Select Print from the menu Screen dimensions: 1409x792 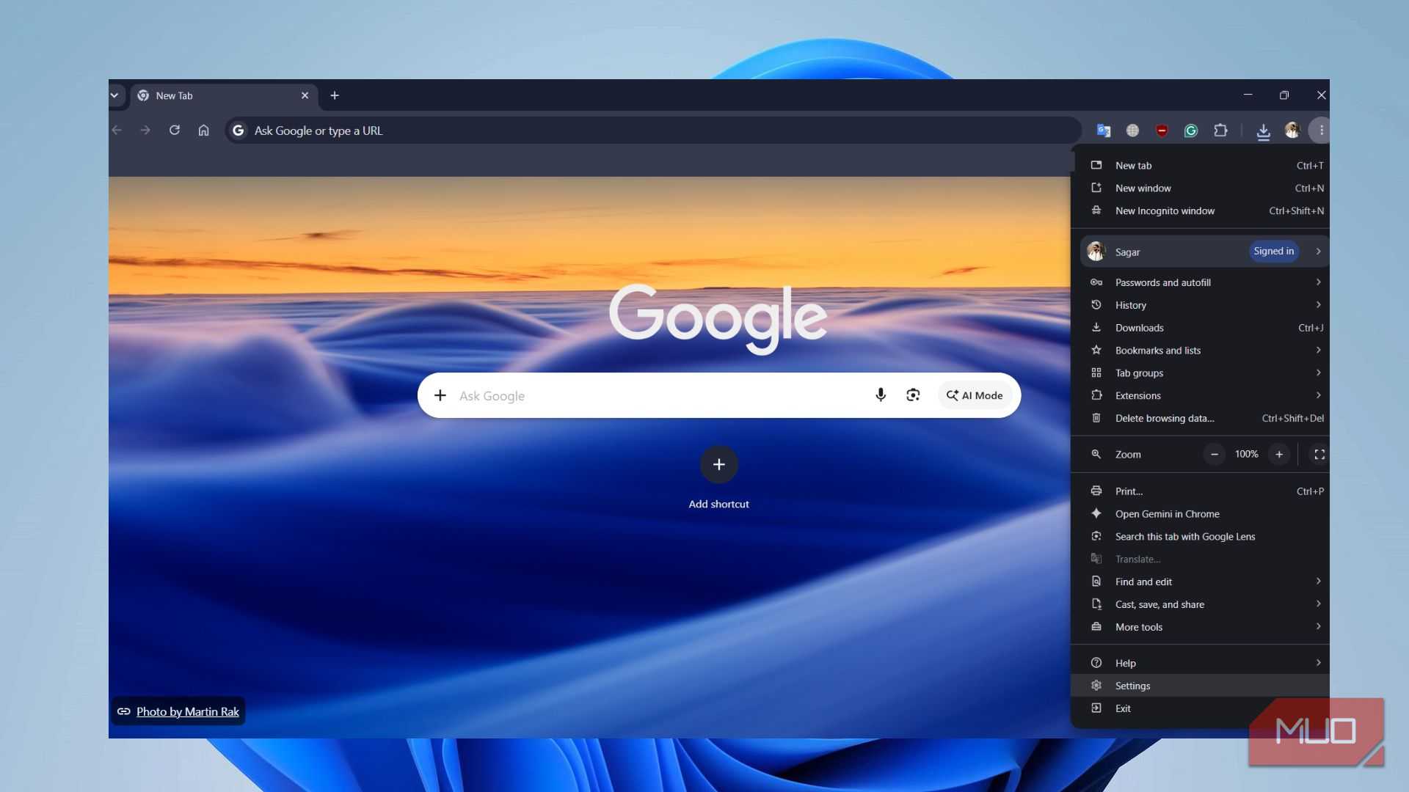1200,491
